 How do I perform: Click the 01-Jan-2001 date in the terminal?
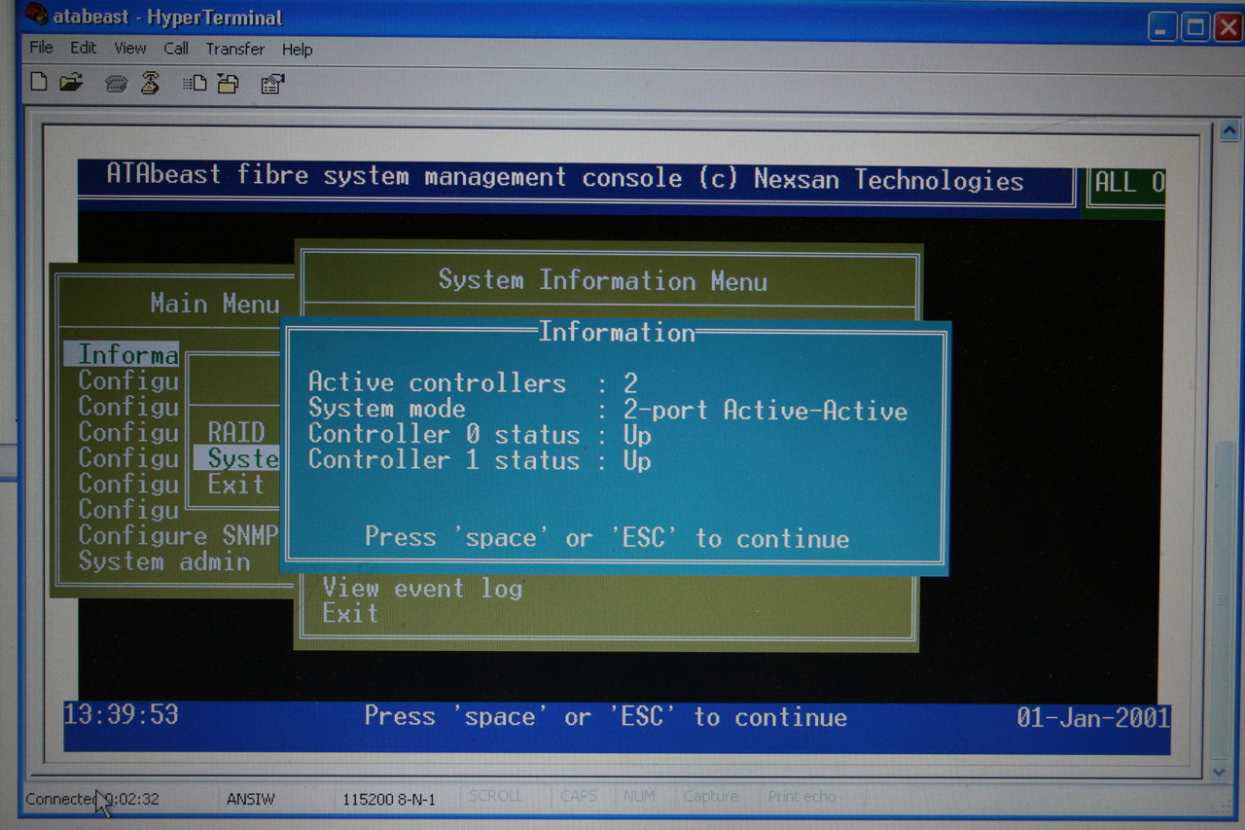(1093, 718)
